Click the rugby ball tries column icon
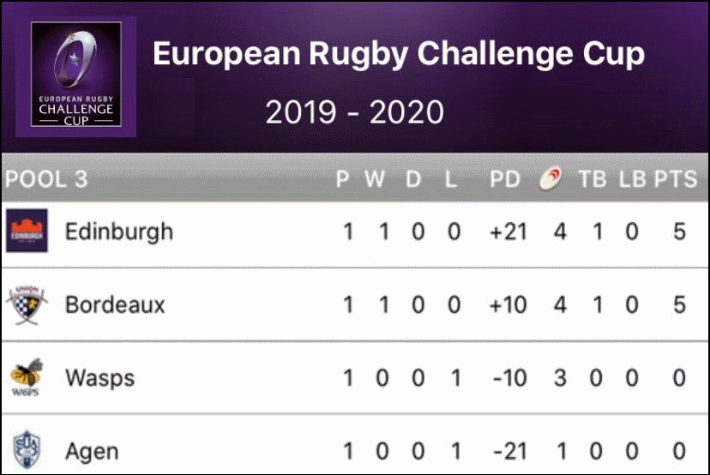This screenshot has width=710, height=475. [x=551, y=178]
